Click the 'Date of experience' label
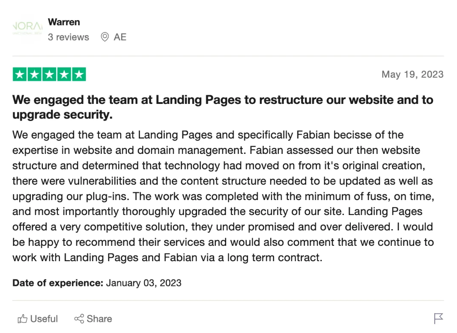Viewport: 457px width, 333px height. [58, 283]
